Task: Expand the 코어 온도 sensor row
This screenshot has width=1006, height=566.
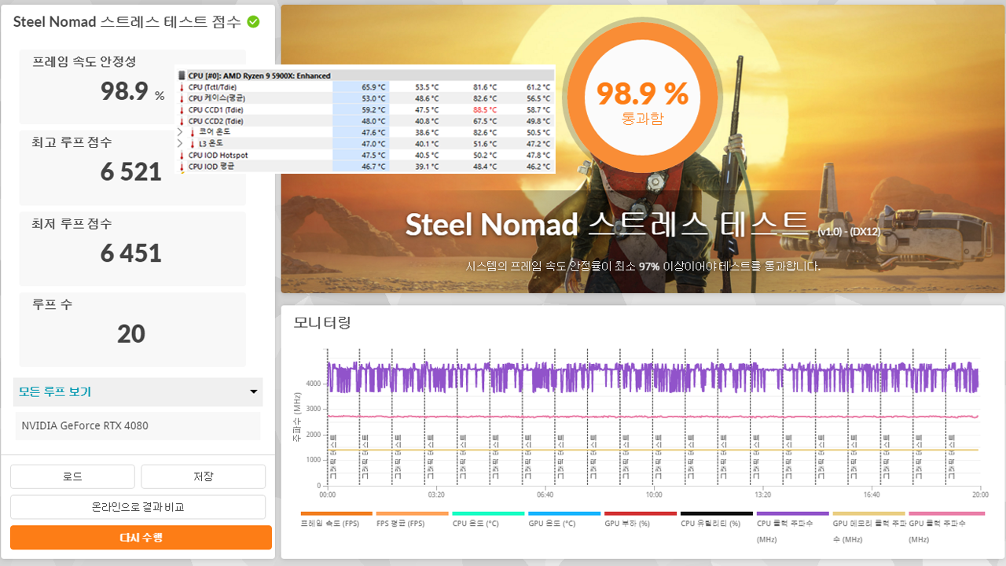Action: (x=180, y=132)
